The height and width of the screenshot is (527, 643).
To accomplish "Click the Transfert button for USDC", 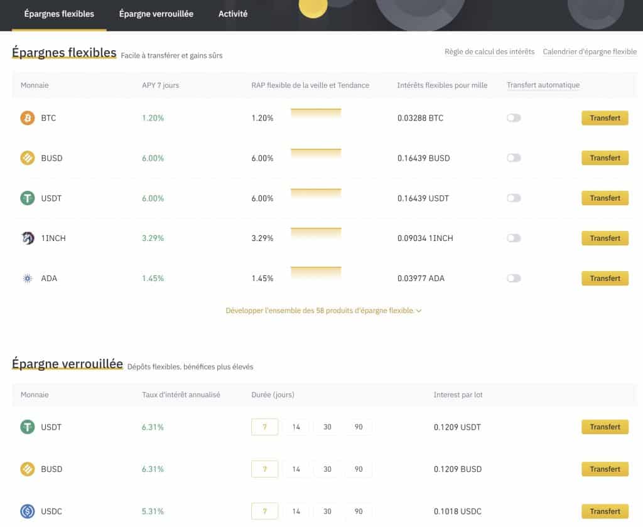I will click(x=605, y=511).
